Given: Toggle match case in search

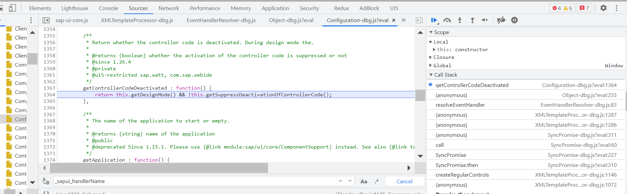Looking at the screenshot, I should [364, 181].
